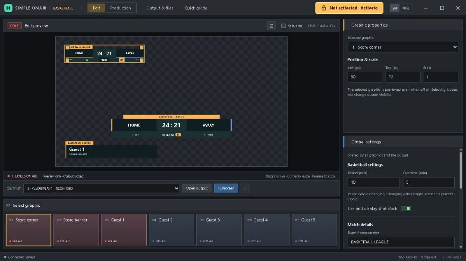Click the Event / competition input field
The height and width of the screenshot is (261, 466).
point(401,242)
